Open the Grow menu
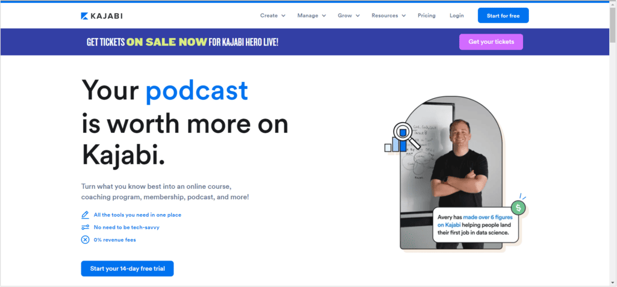Screen dimensions: 617x287 [x=349, y=16]
